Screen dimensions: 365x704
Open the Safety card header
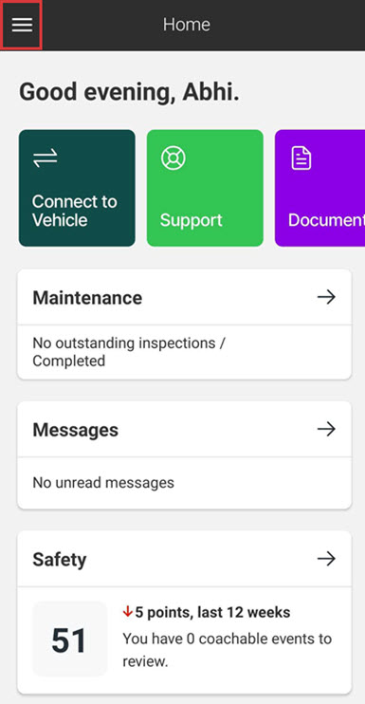(184, 559)
